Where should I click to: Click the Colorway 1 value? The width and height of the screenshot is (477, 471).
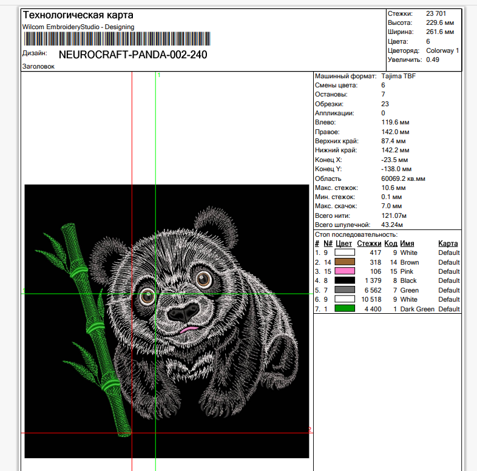pos(442,50)
